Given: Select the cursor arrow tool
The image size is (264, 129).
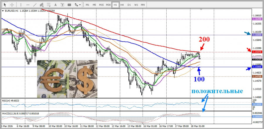Looking at the screenshot, I should pyautogui.click(x=5, y=5).
